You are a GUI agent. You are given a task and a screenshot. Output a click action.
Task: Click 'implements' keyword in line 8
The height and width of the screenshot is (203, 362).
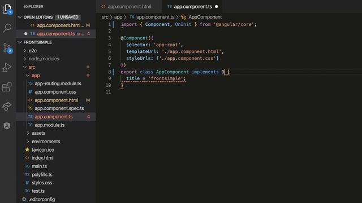tap(205, 72)
